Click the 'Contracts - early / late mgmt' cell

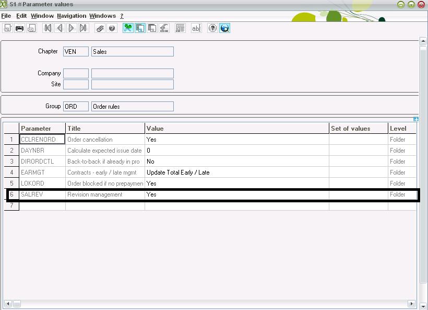click(x=105, y=173)
